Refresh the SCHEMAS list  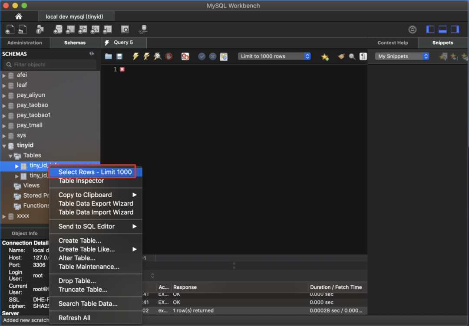(x=92, y=54)
